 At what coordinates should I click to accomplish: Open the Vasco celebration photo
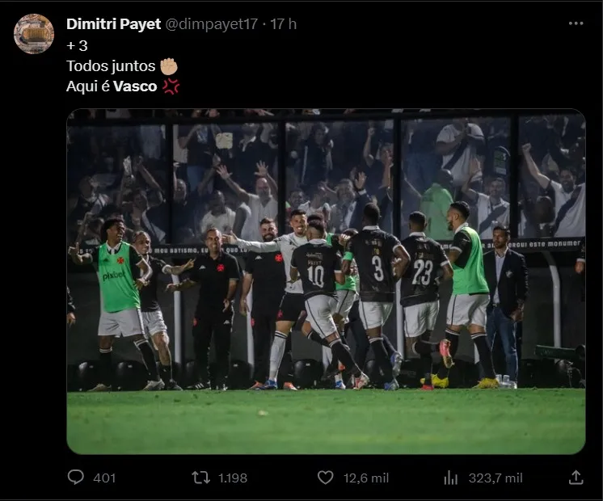point(326,281)
